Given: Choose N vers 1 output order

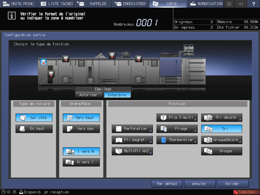Looking at the screenshot, I should point(81,162).
